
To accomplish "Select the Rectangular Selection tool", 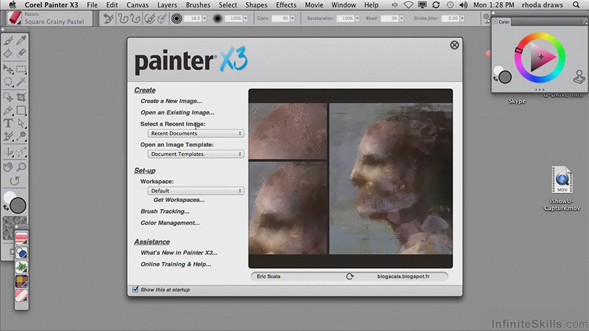I will coord(21,69).
